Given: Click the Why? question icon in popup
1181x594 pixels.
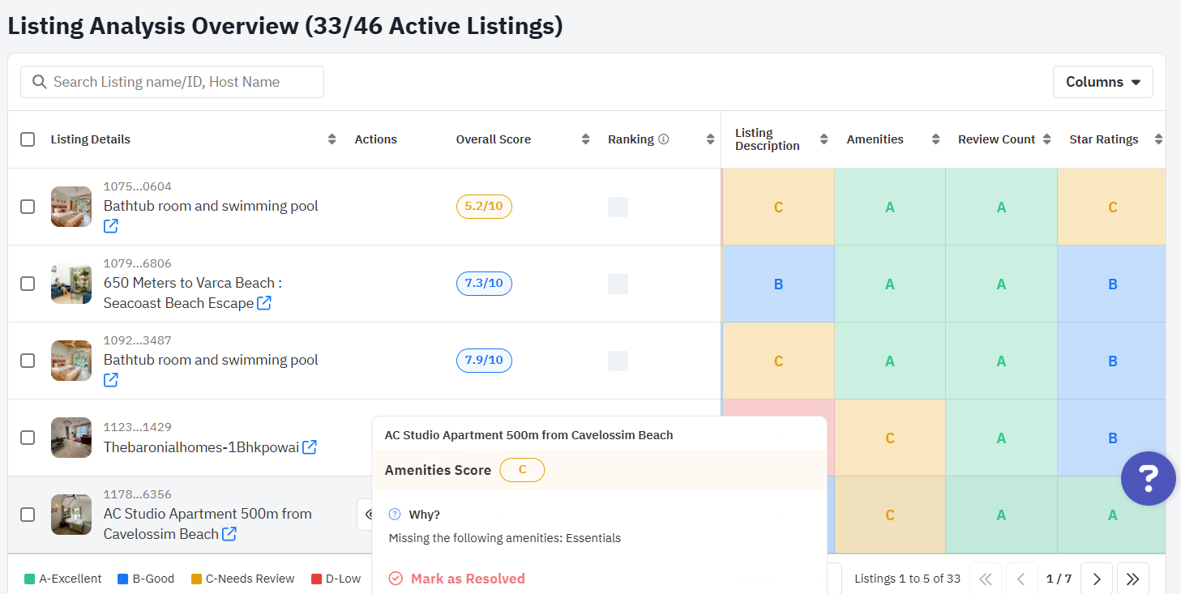Looking at the screenshot, I should coord(395,515).
